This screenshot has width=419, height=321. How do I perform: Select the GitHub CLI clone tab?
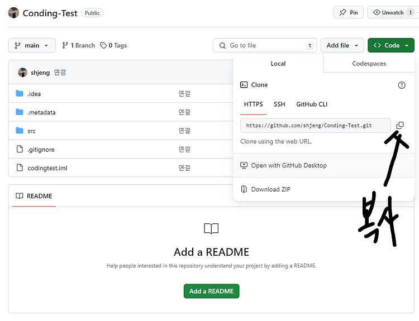pos(312,104)
